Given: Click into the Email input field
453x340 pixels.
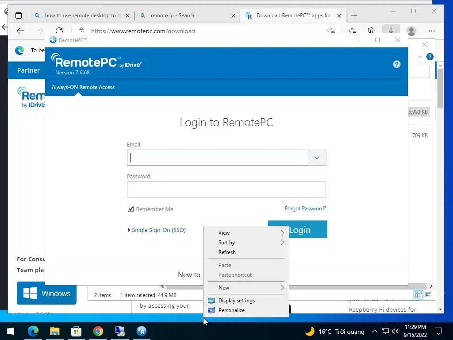Looking at the screenshot, I should tap(218, 158).
